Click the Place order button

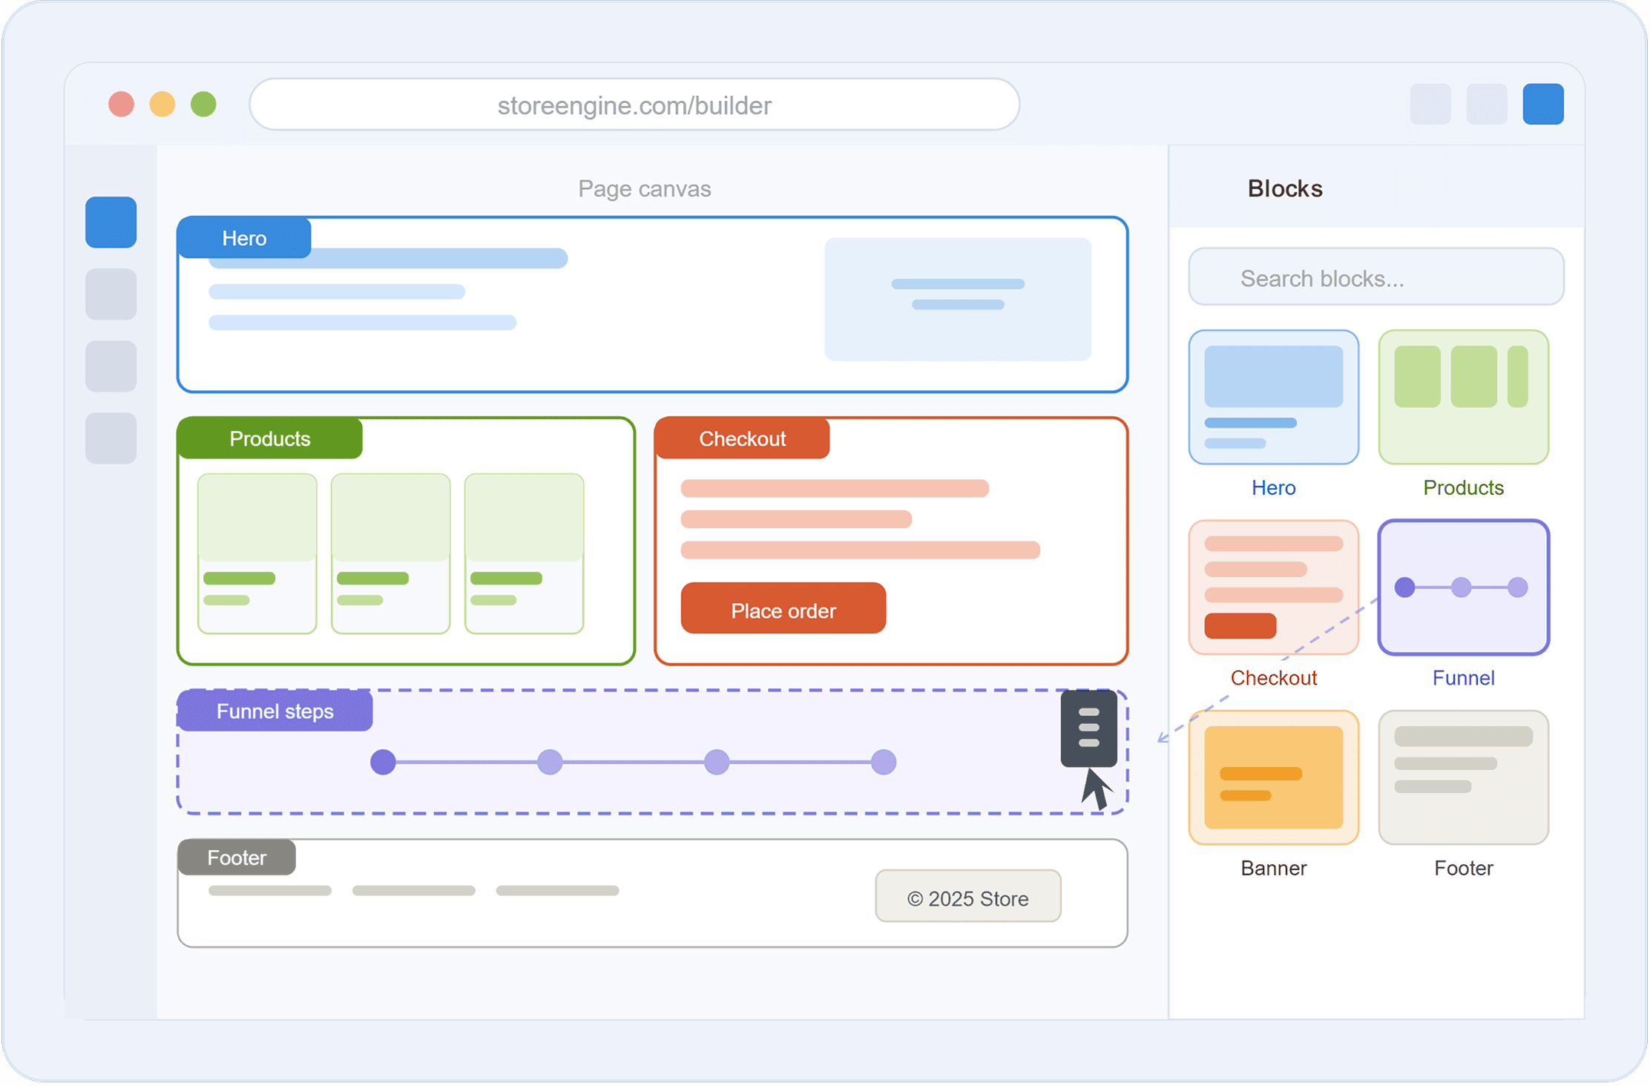(783, 609)
